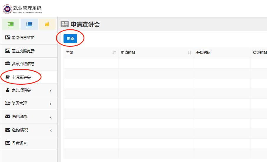Click the briefcase icon beside 发布招聘信息
267x162 pixels.
point(8,64)
